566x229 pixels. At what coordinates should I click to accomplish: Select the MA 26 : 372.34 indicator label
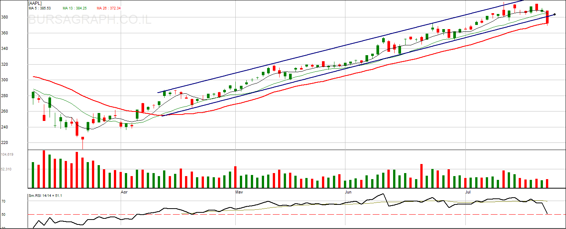109,8
